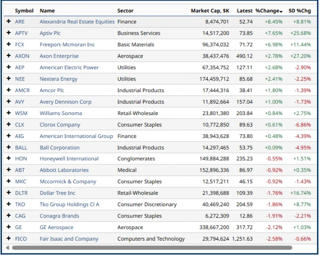Select the FICO latest price 1,251.63
This screenshot has width=320, height=256.
point(242,239)
